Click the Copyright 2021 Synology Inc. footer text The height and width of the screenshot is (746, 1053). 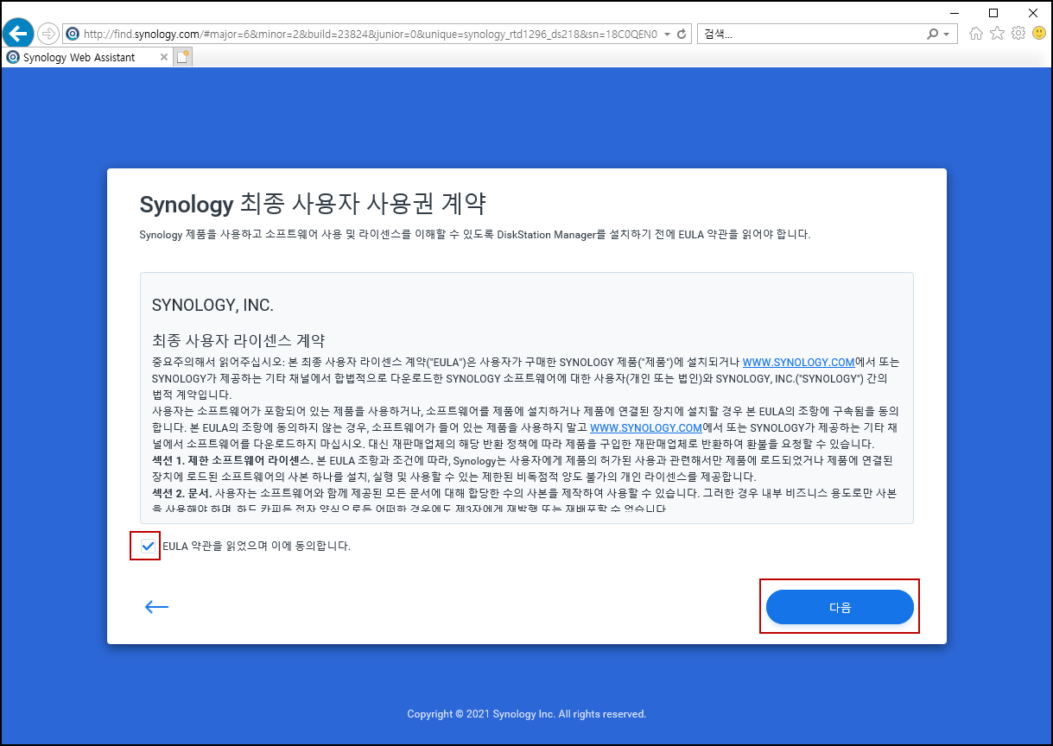coord(526,714)
